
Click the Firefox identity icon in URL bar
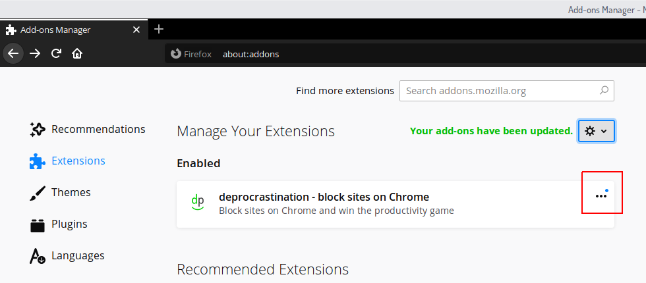(176, 54)
